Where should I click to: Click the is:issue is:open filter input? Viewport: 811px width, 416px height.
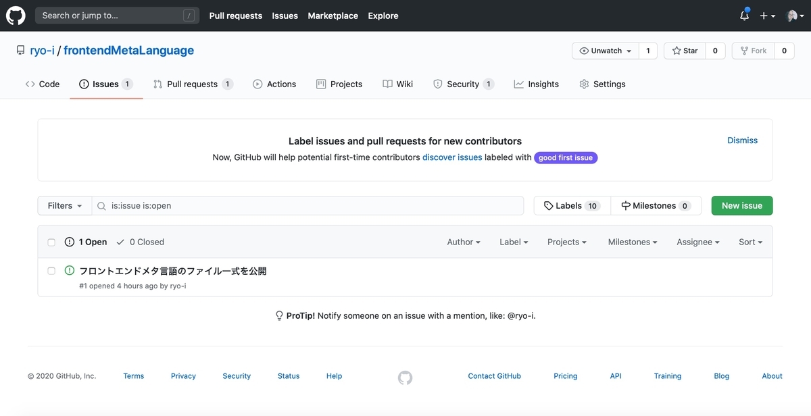[308, 206]
